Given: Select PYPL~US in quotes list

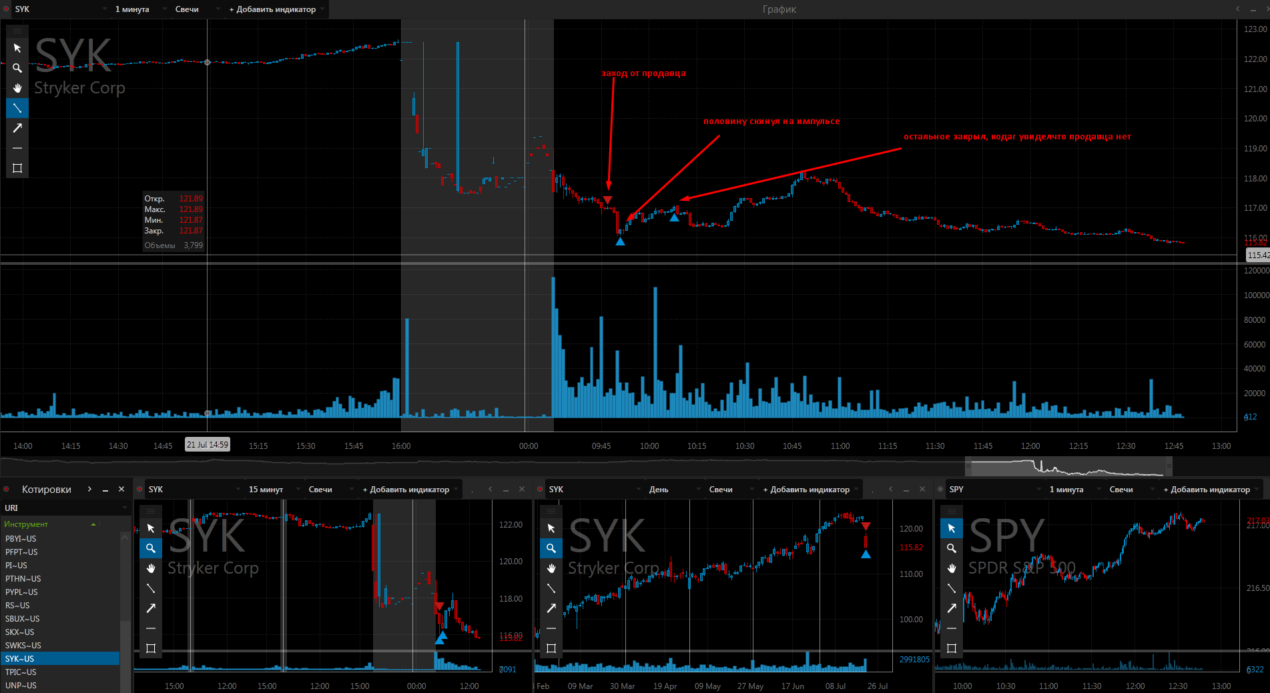Looking at the screenshot, I should (60, 592).
